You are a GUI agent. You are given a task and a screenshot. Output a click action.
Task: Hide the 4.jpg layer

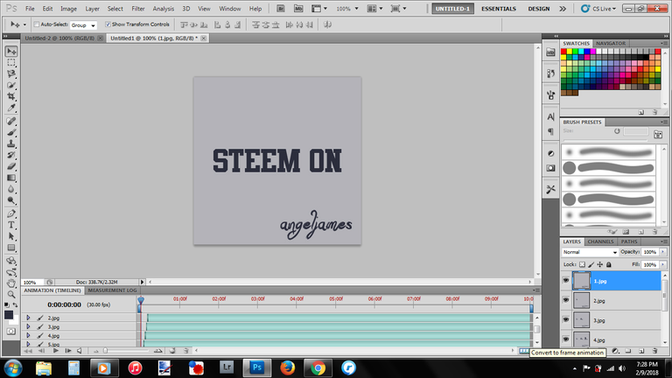click(566, 339)
